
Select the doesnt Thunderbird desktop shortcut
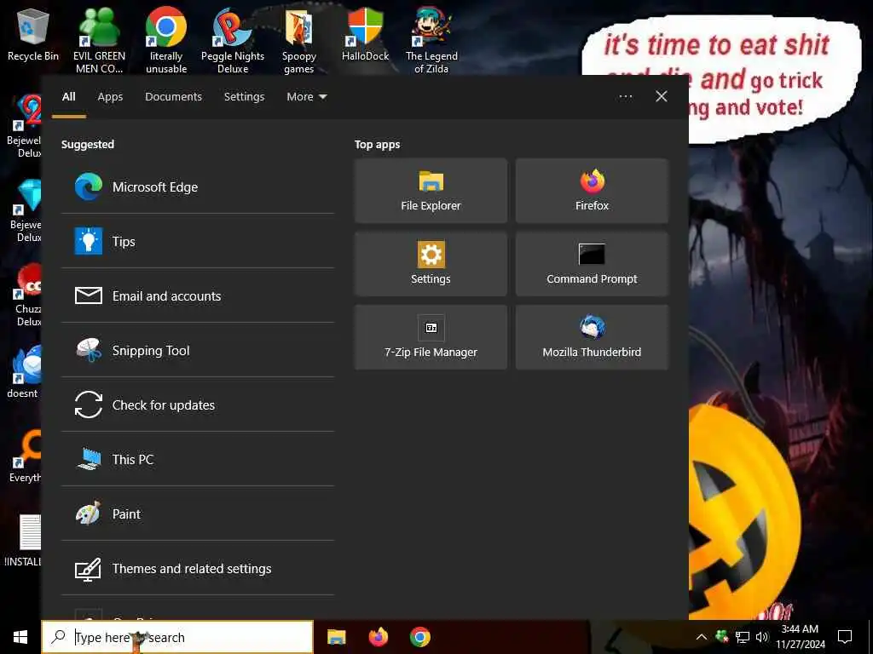[x=23, y=371]
